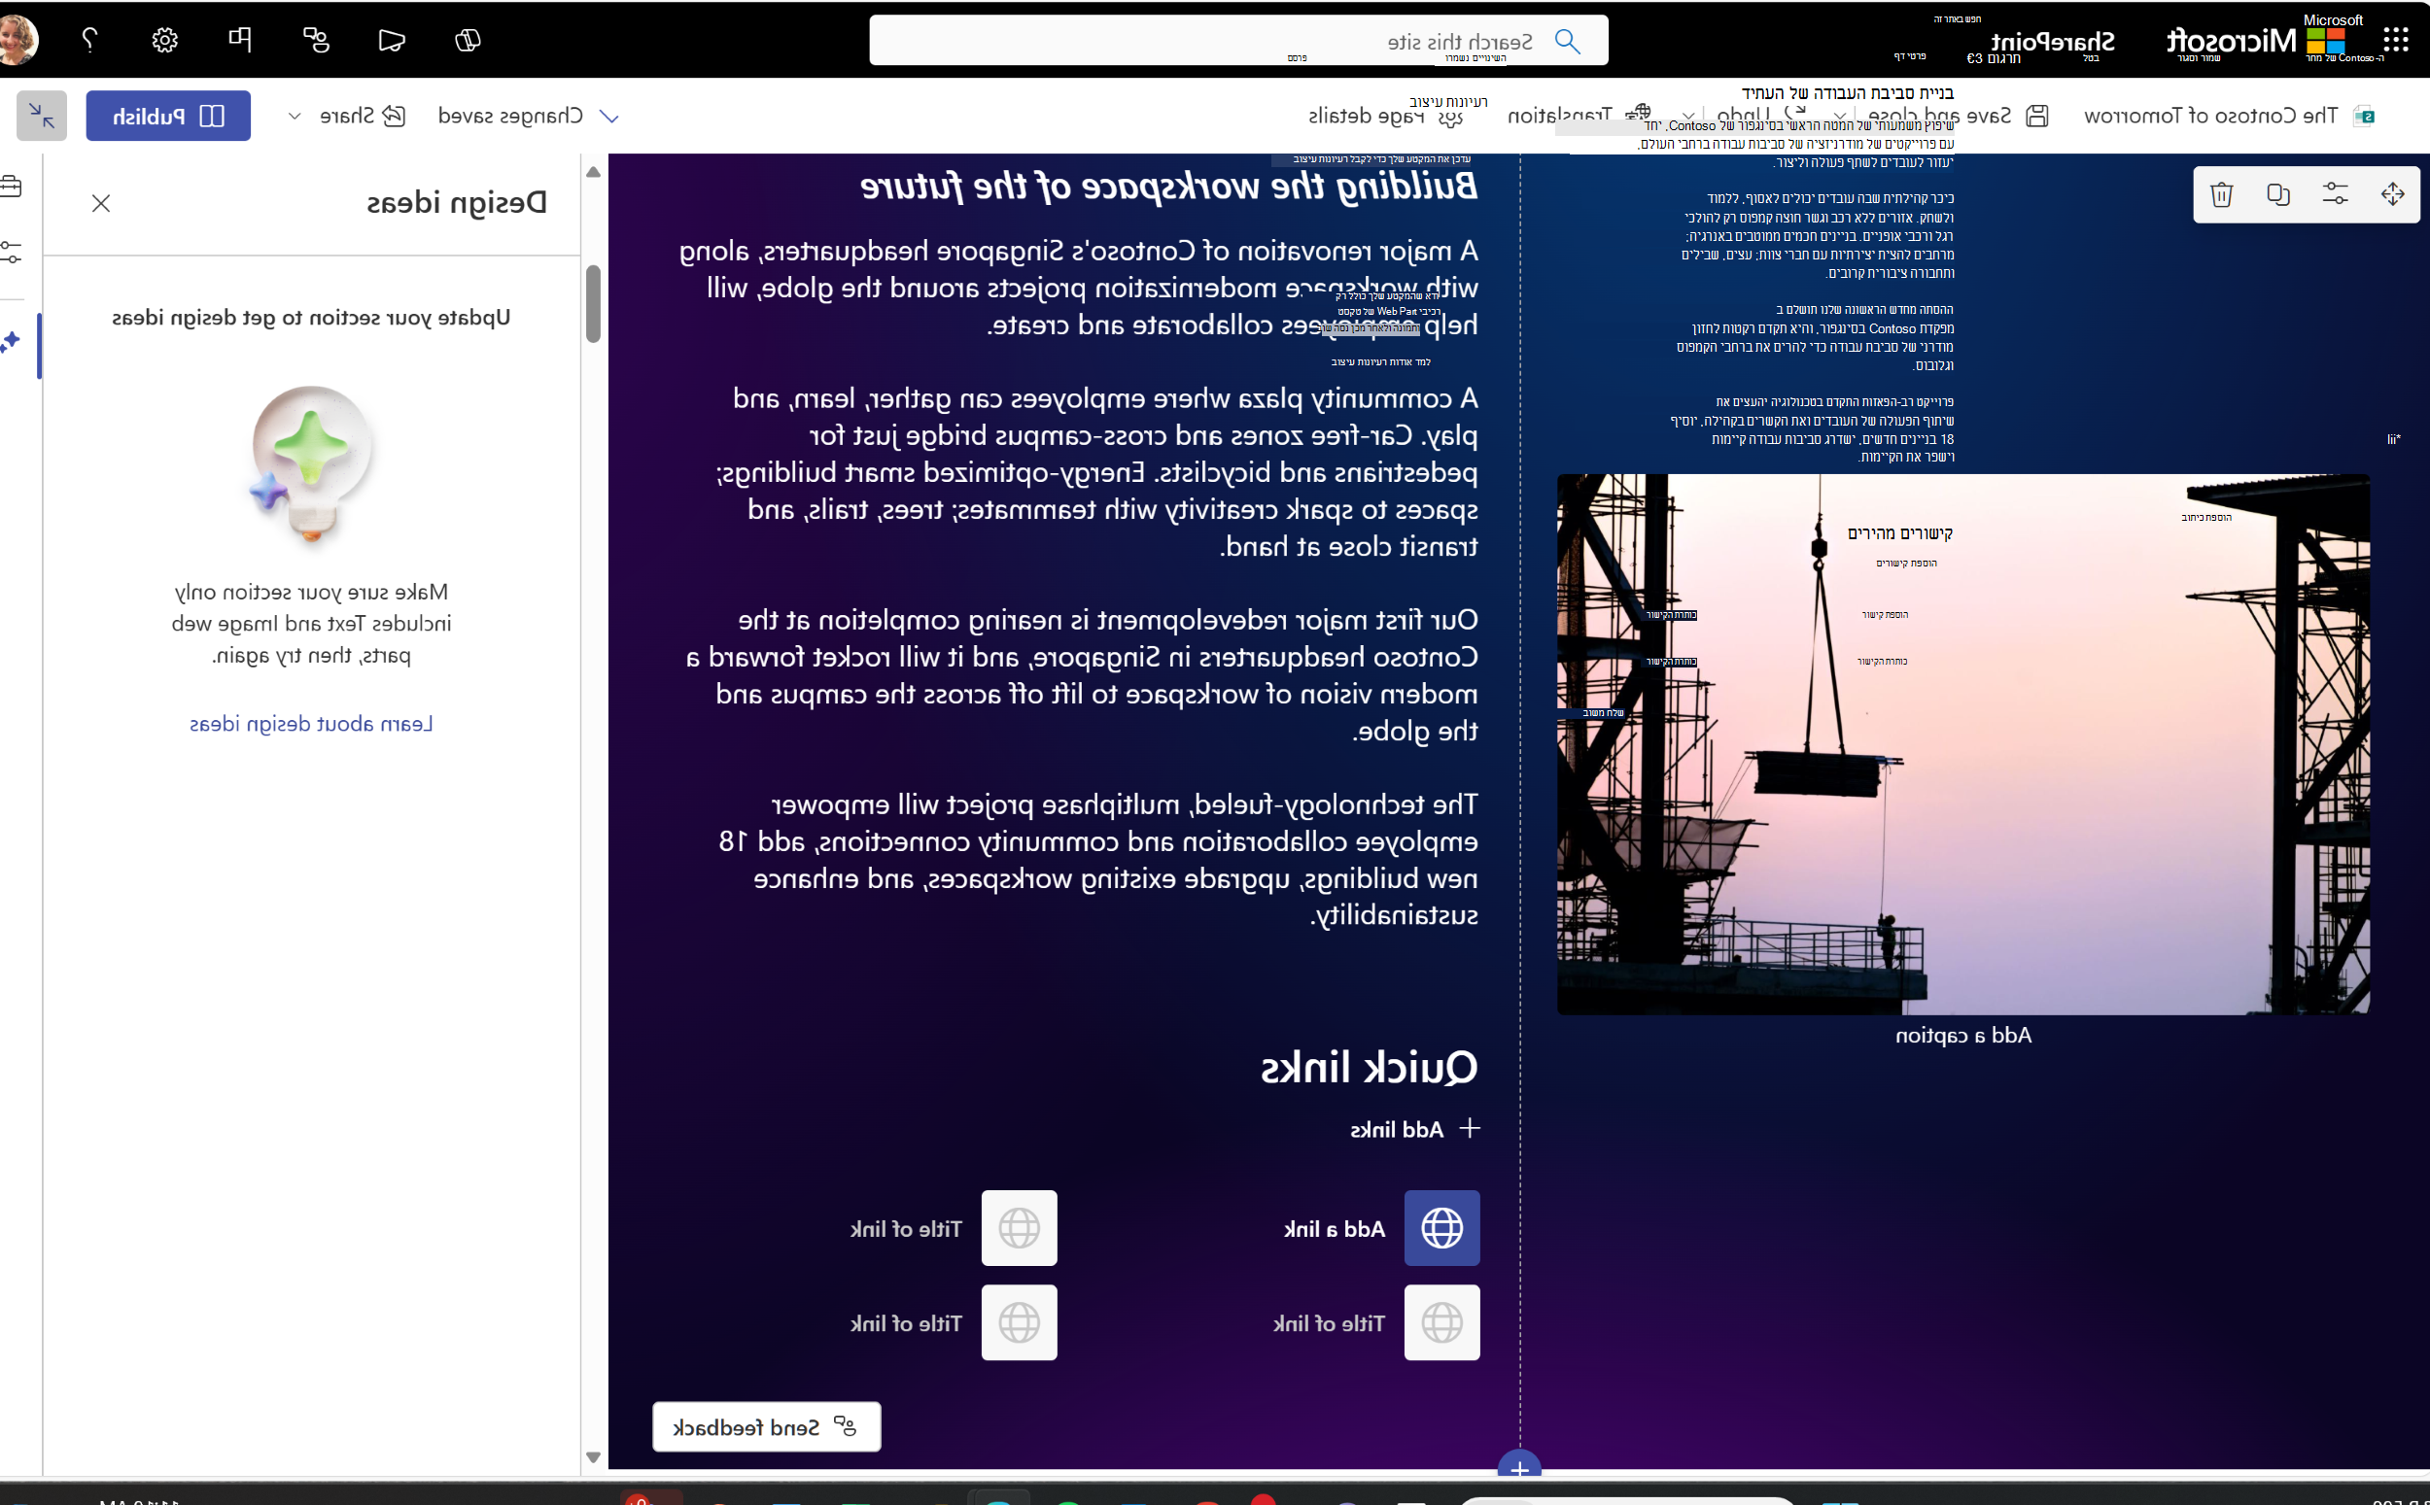The width and height of the screenshot is (2430, 1505).
Task: Click paragraph starting The technology-fueled
Action: point(1098,860)
